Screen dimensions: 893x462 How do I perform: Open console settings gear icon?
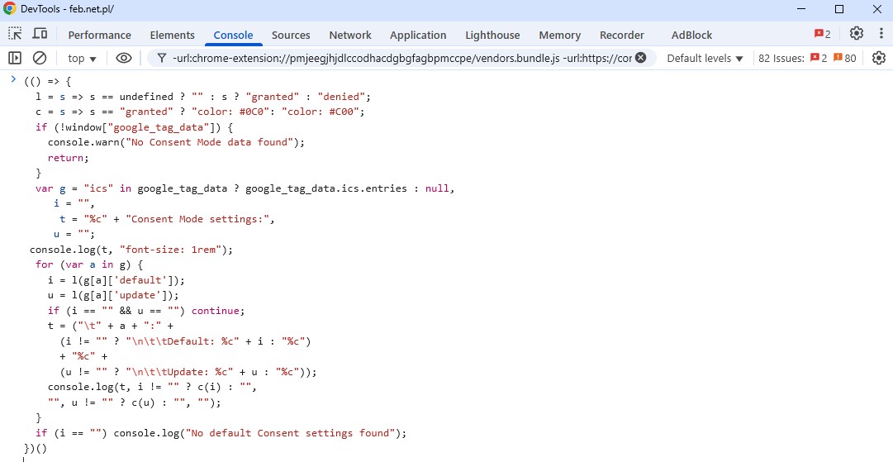tap(878, 58)
